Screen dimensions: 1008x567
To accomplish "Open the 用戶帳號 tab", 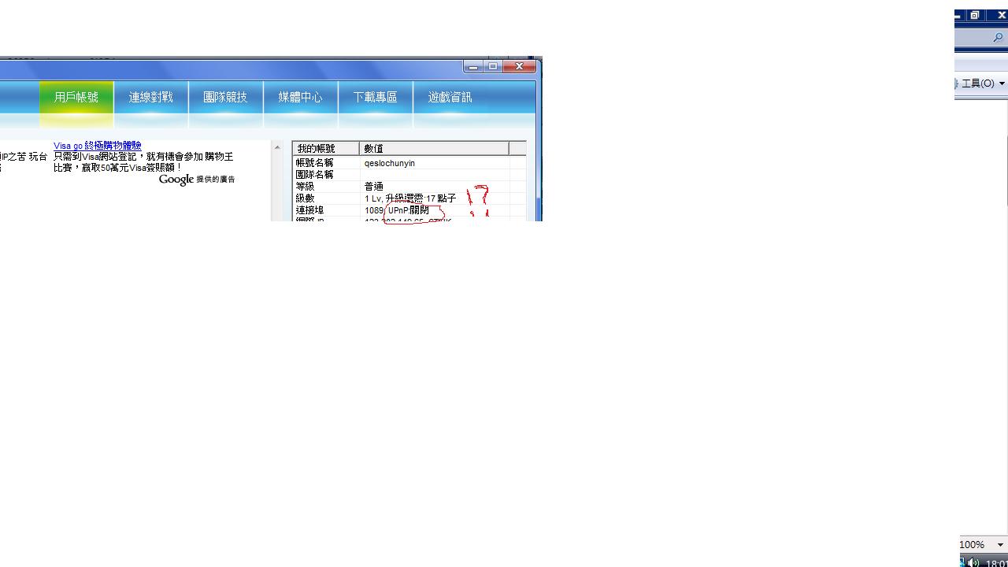I will [x=76, y=98].
